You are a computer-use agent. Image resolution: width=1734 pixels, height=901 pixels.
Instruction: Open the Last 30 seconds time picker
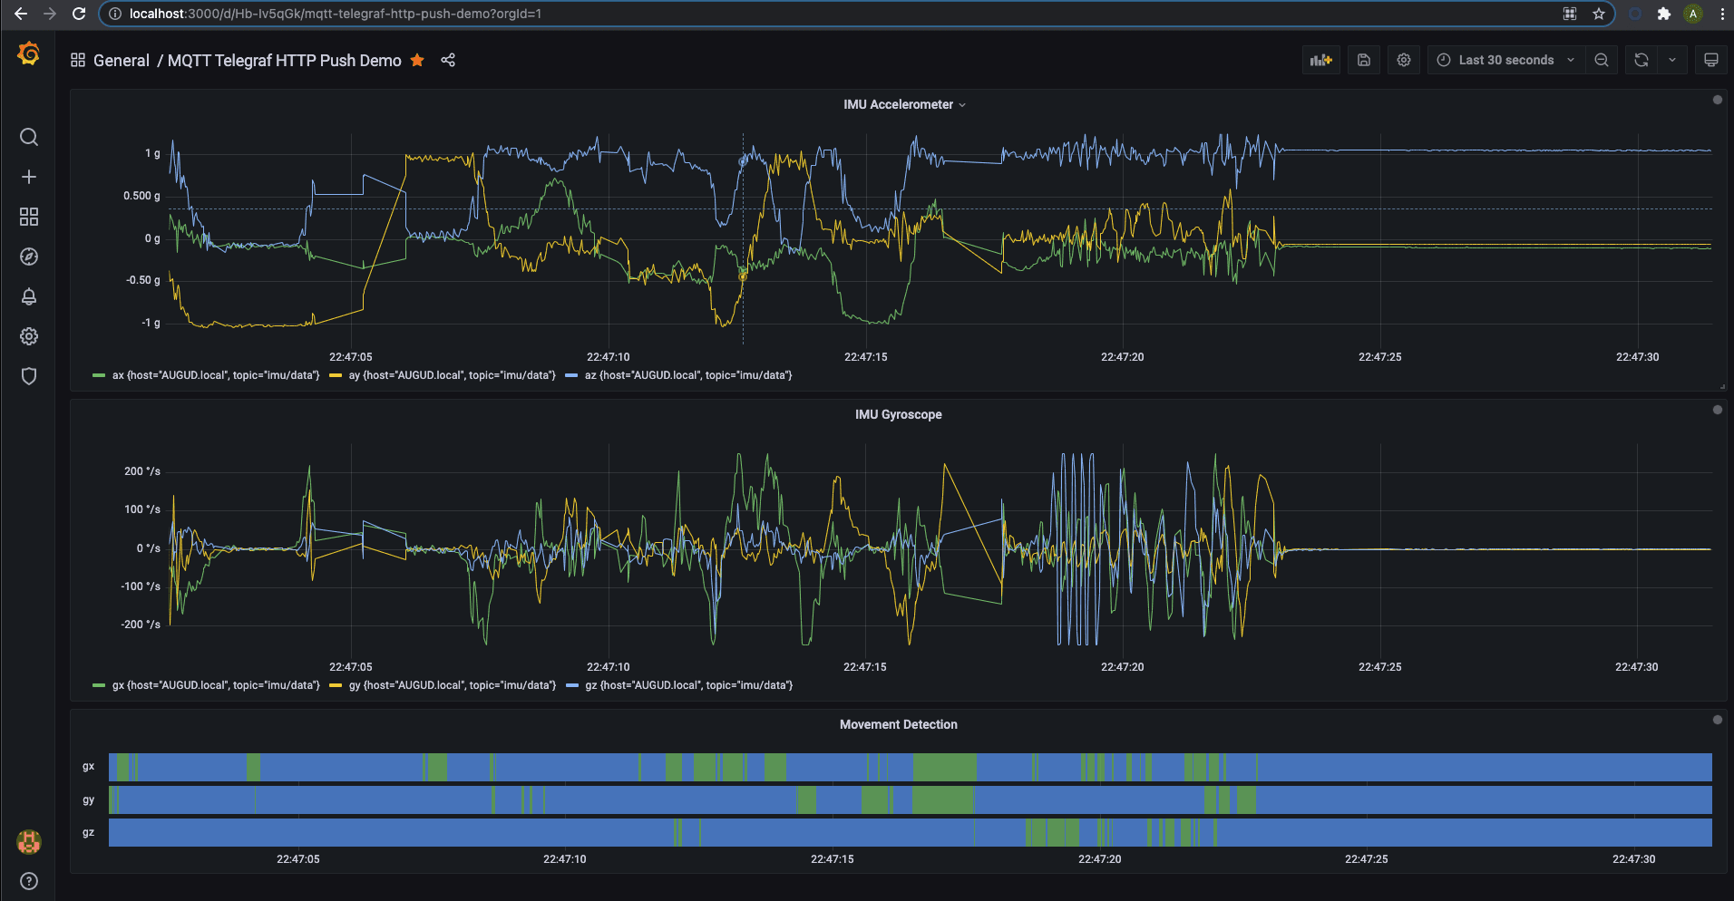tap(1505, 59)
